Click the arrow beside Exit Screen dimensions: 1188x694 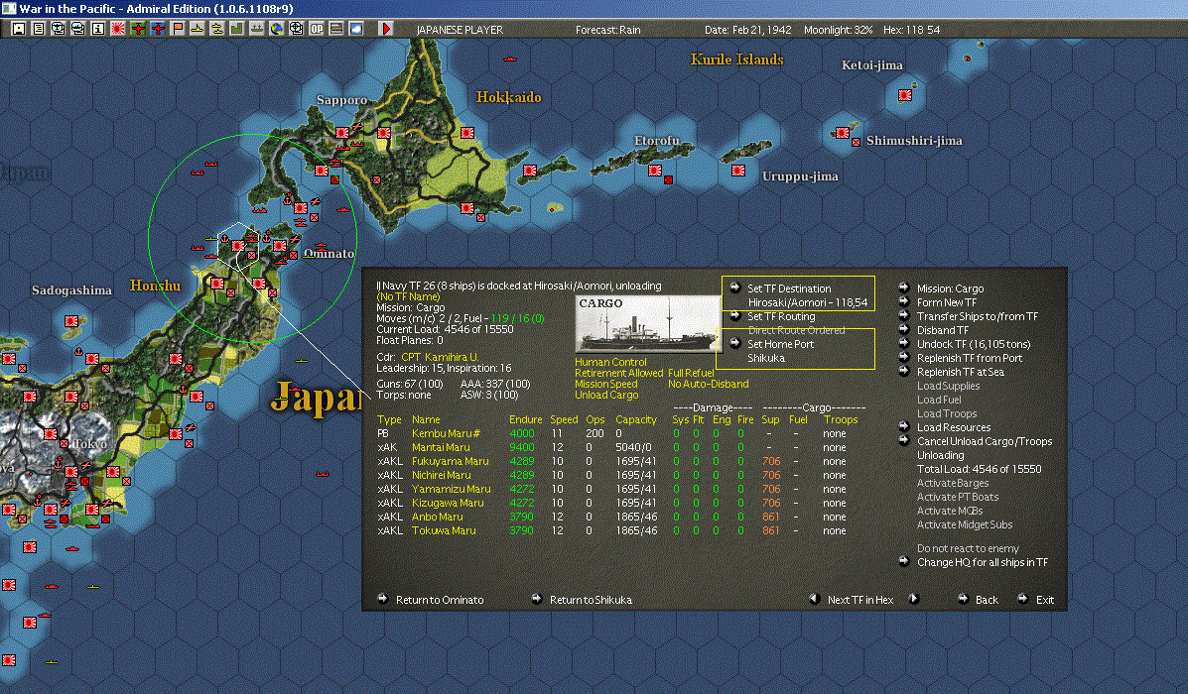tap(1023, 599)
